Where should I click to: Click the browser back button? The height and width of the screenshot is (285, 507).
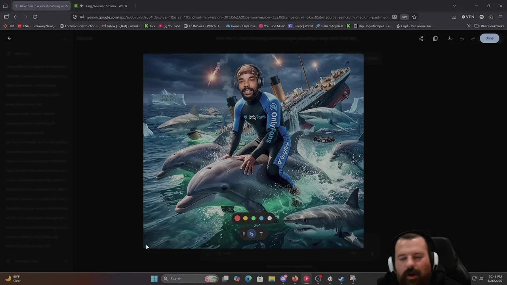pos(16,17)
